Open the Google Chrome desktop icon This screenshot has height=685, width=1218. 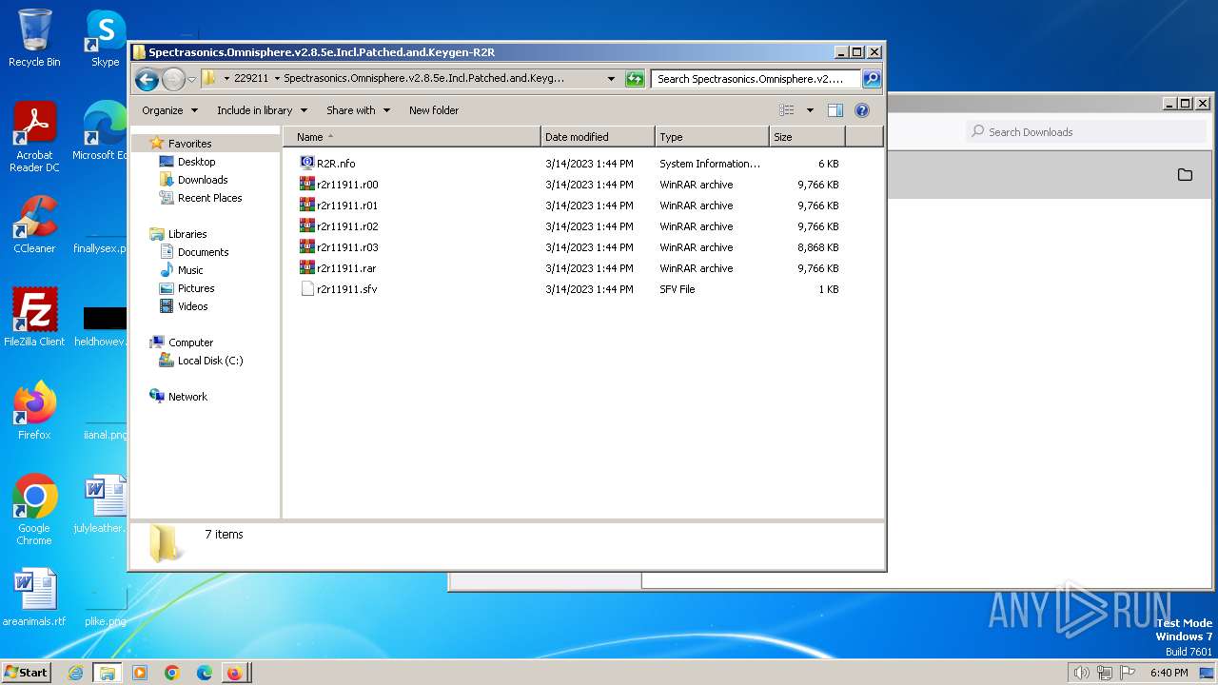(34, 510)
